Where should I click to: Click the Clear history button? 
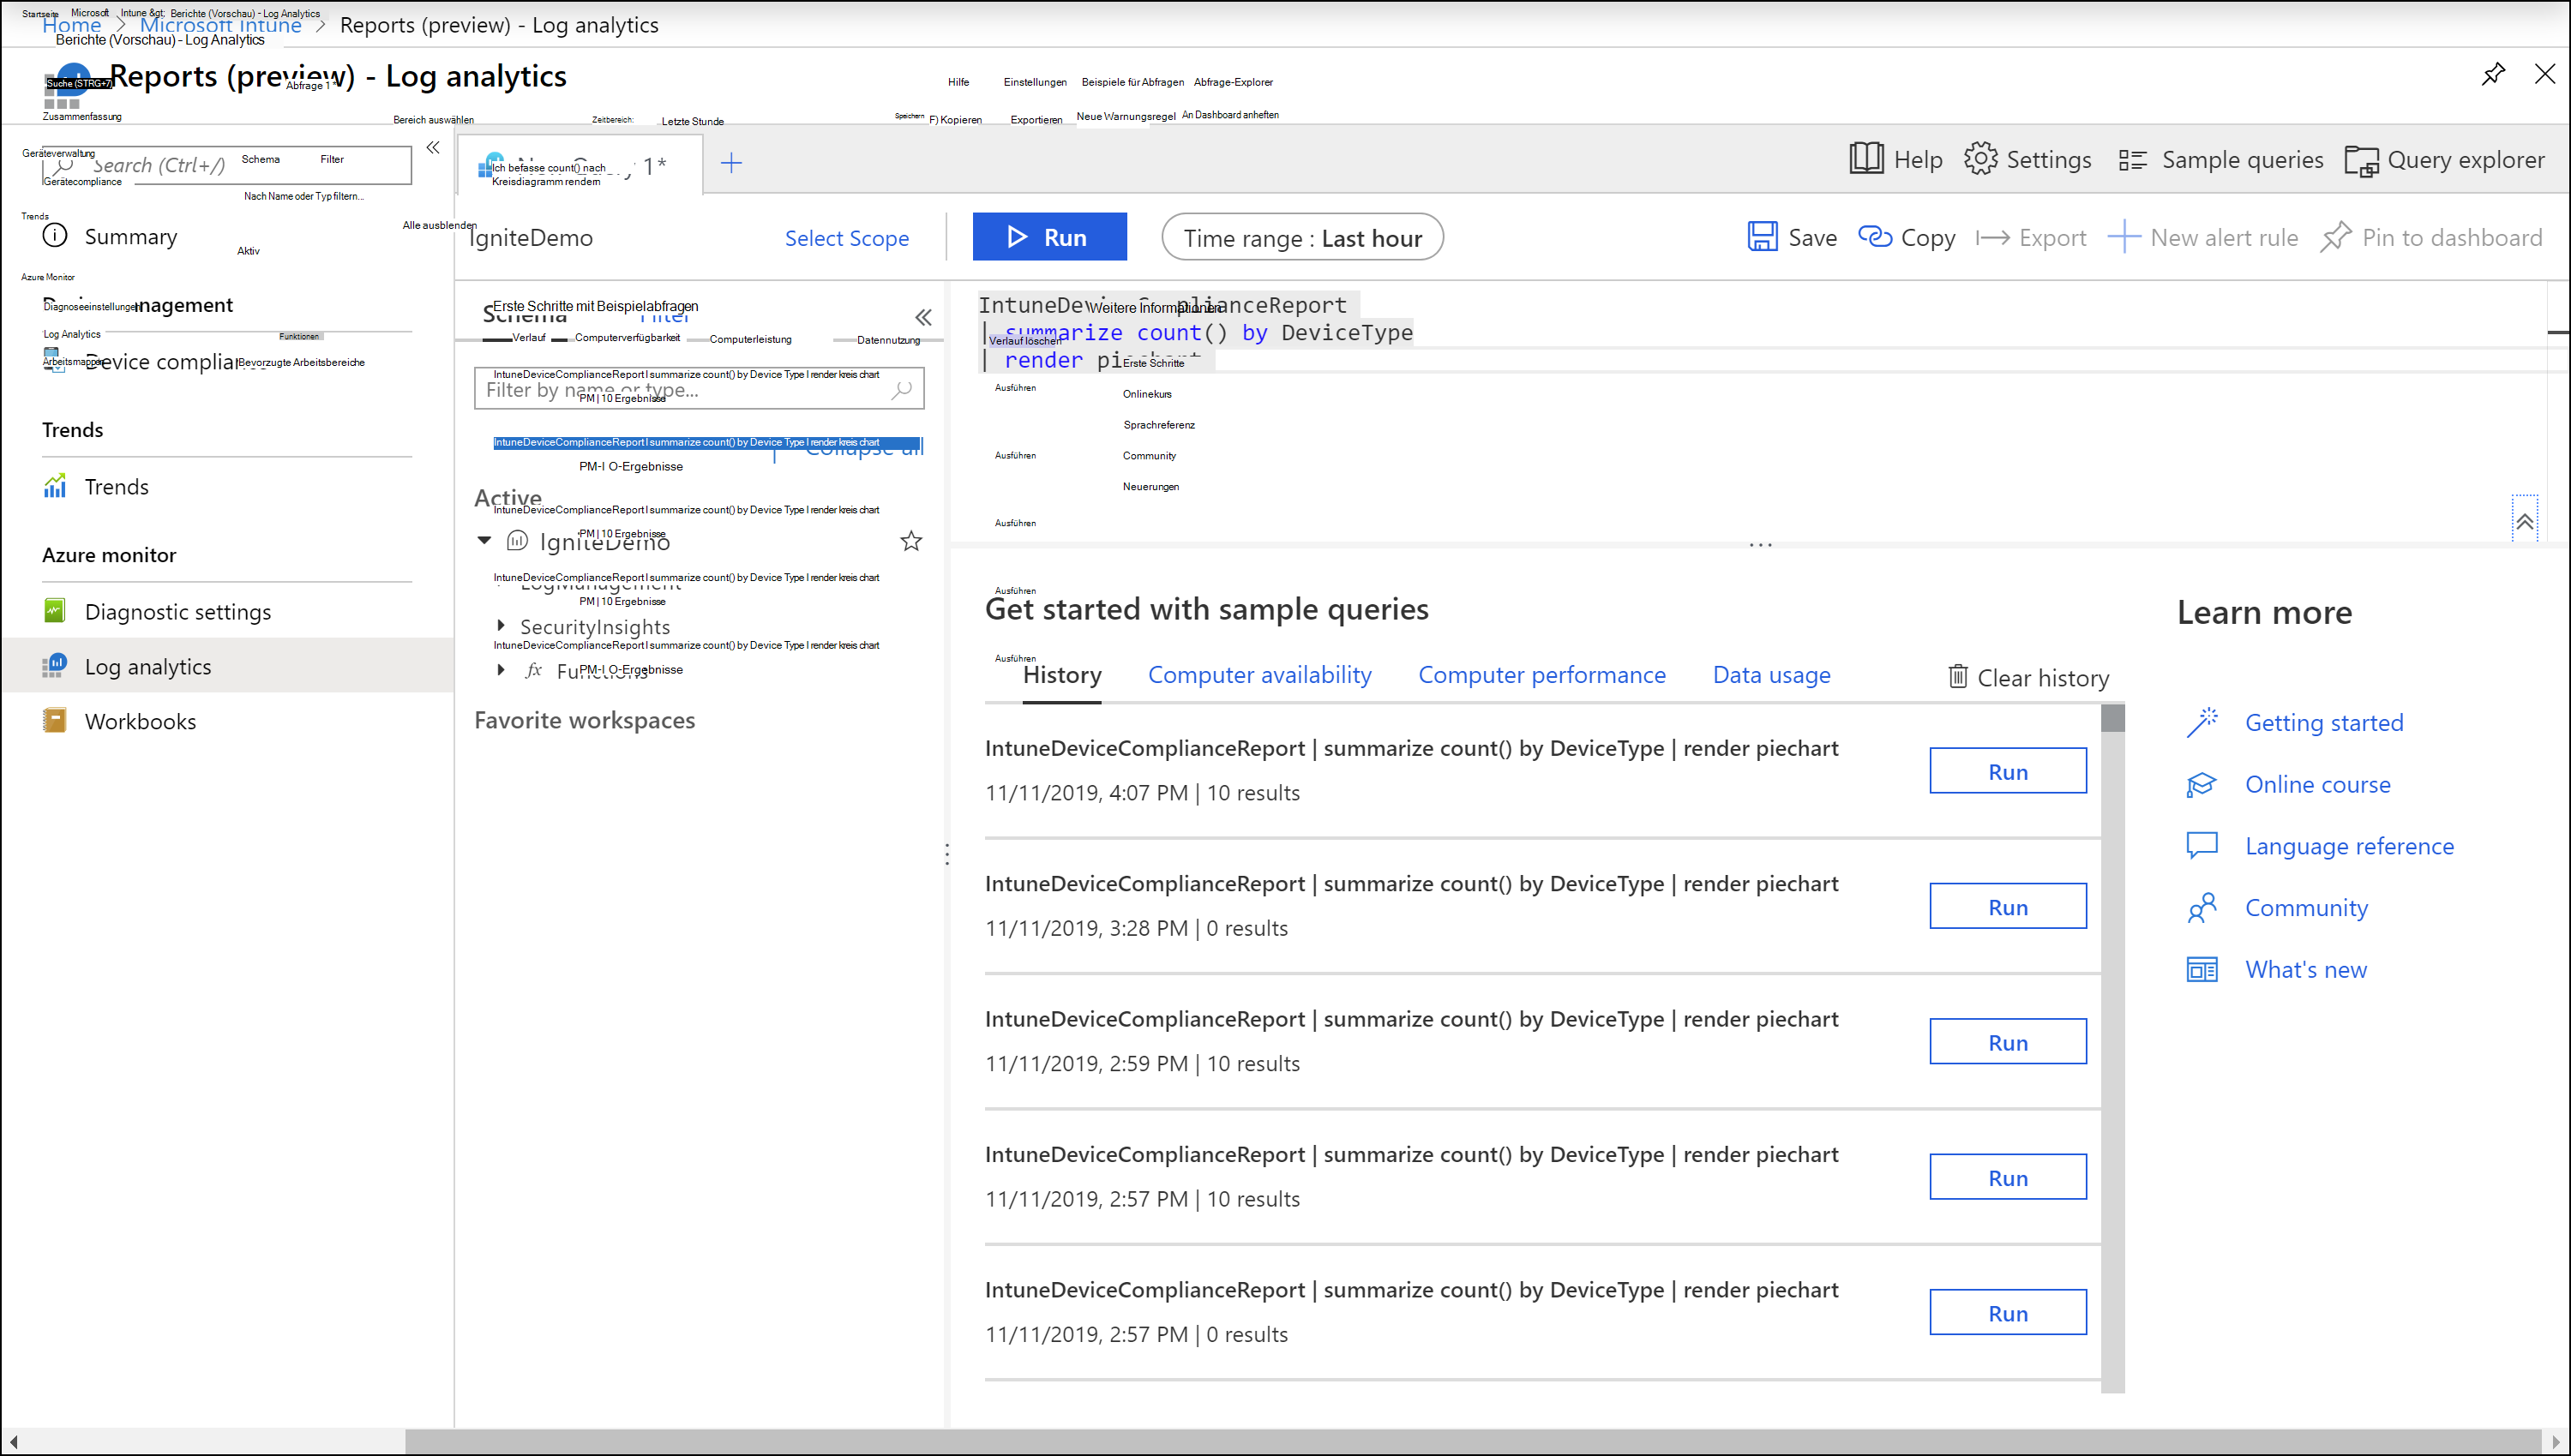coord(2027,676)
